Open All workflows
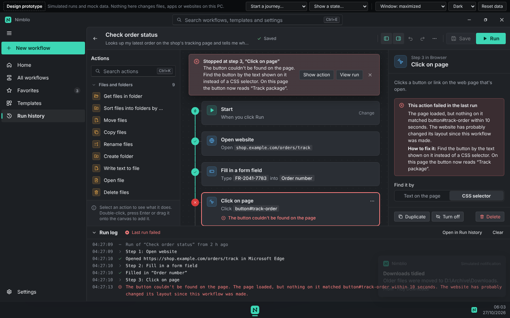Viewport: 510px width, 318px height. [x=43, y=78]
